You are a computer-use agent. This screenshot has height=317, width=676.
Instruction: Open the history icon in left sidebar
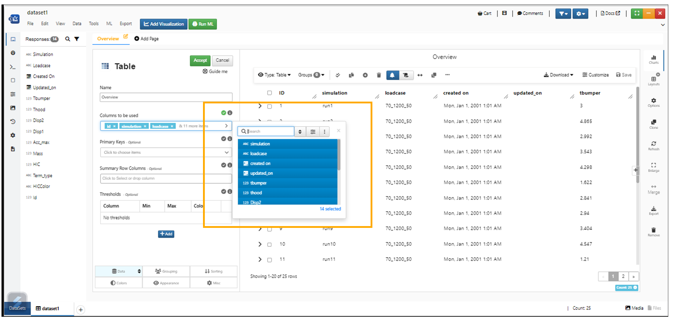pyautogui.click(x=13, y=122)
